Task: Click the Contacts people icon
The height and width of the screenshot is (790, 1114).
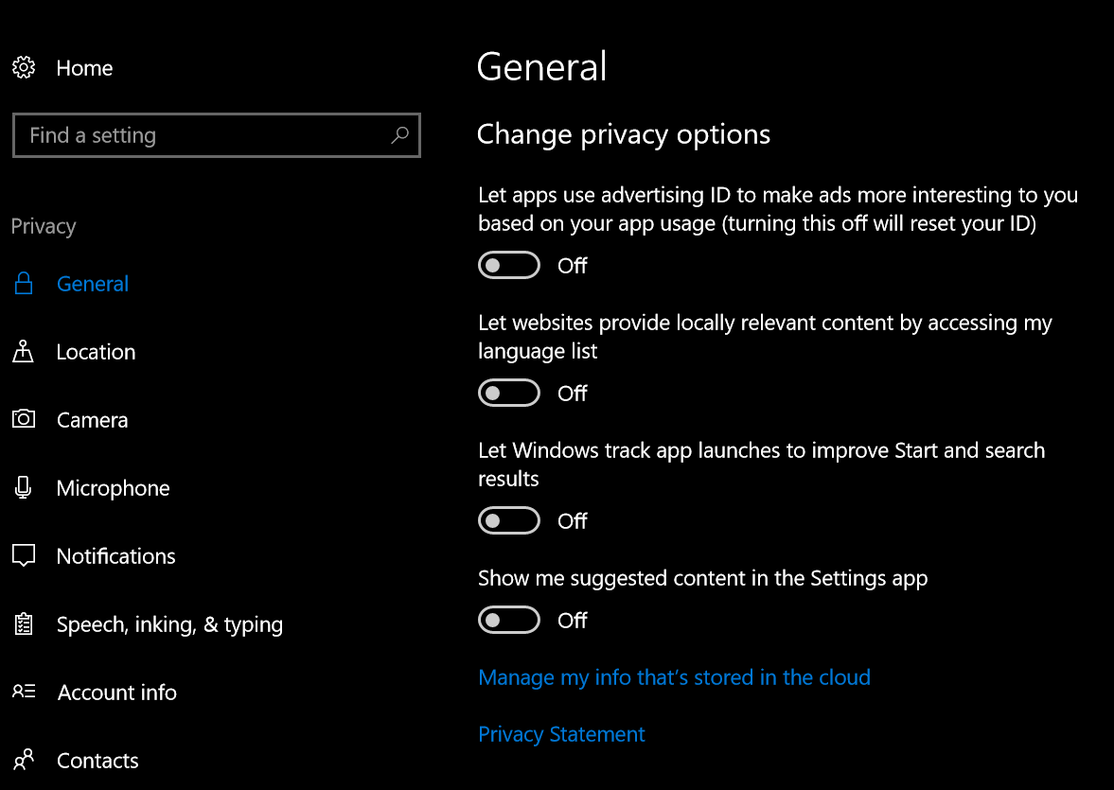Action: [24, 760]
